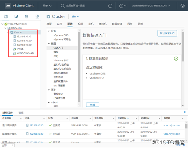Switch to the 监控 tab
This screenshot has height=148, width=188.
[59, 24]
